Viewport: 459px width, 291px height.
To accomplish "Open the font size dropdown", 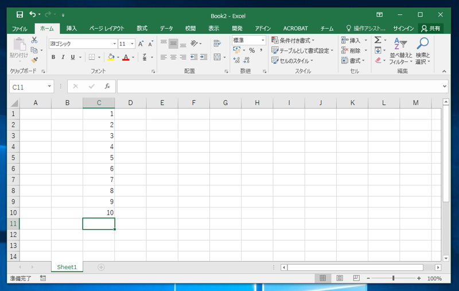I will tap(132, 44).
